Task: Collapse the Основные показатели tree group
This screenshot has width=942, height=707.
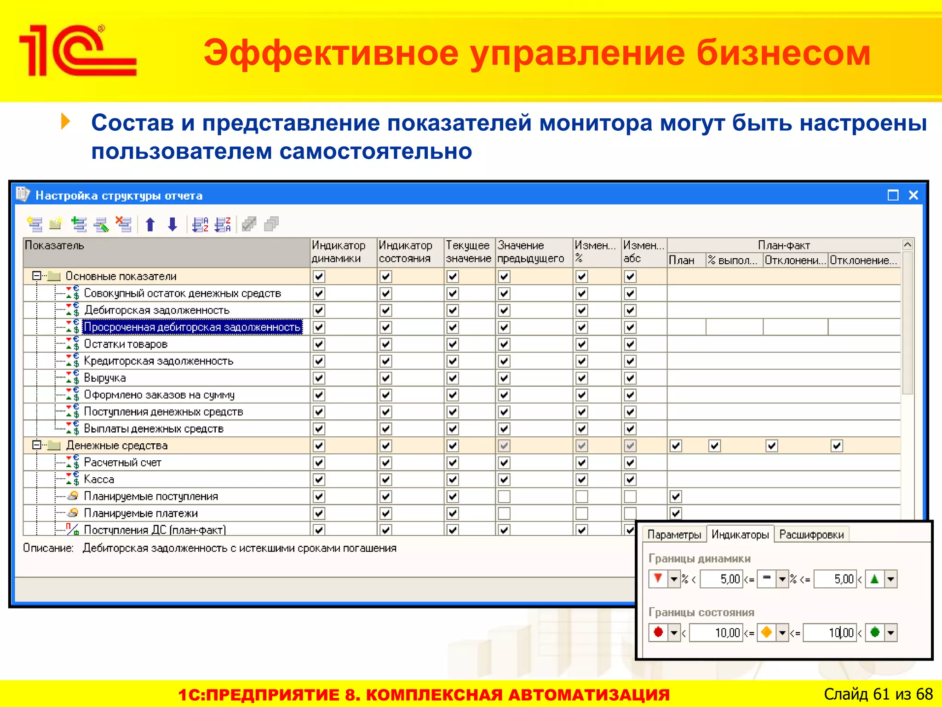Action: [x=36, y=276]
